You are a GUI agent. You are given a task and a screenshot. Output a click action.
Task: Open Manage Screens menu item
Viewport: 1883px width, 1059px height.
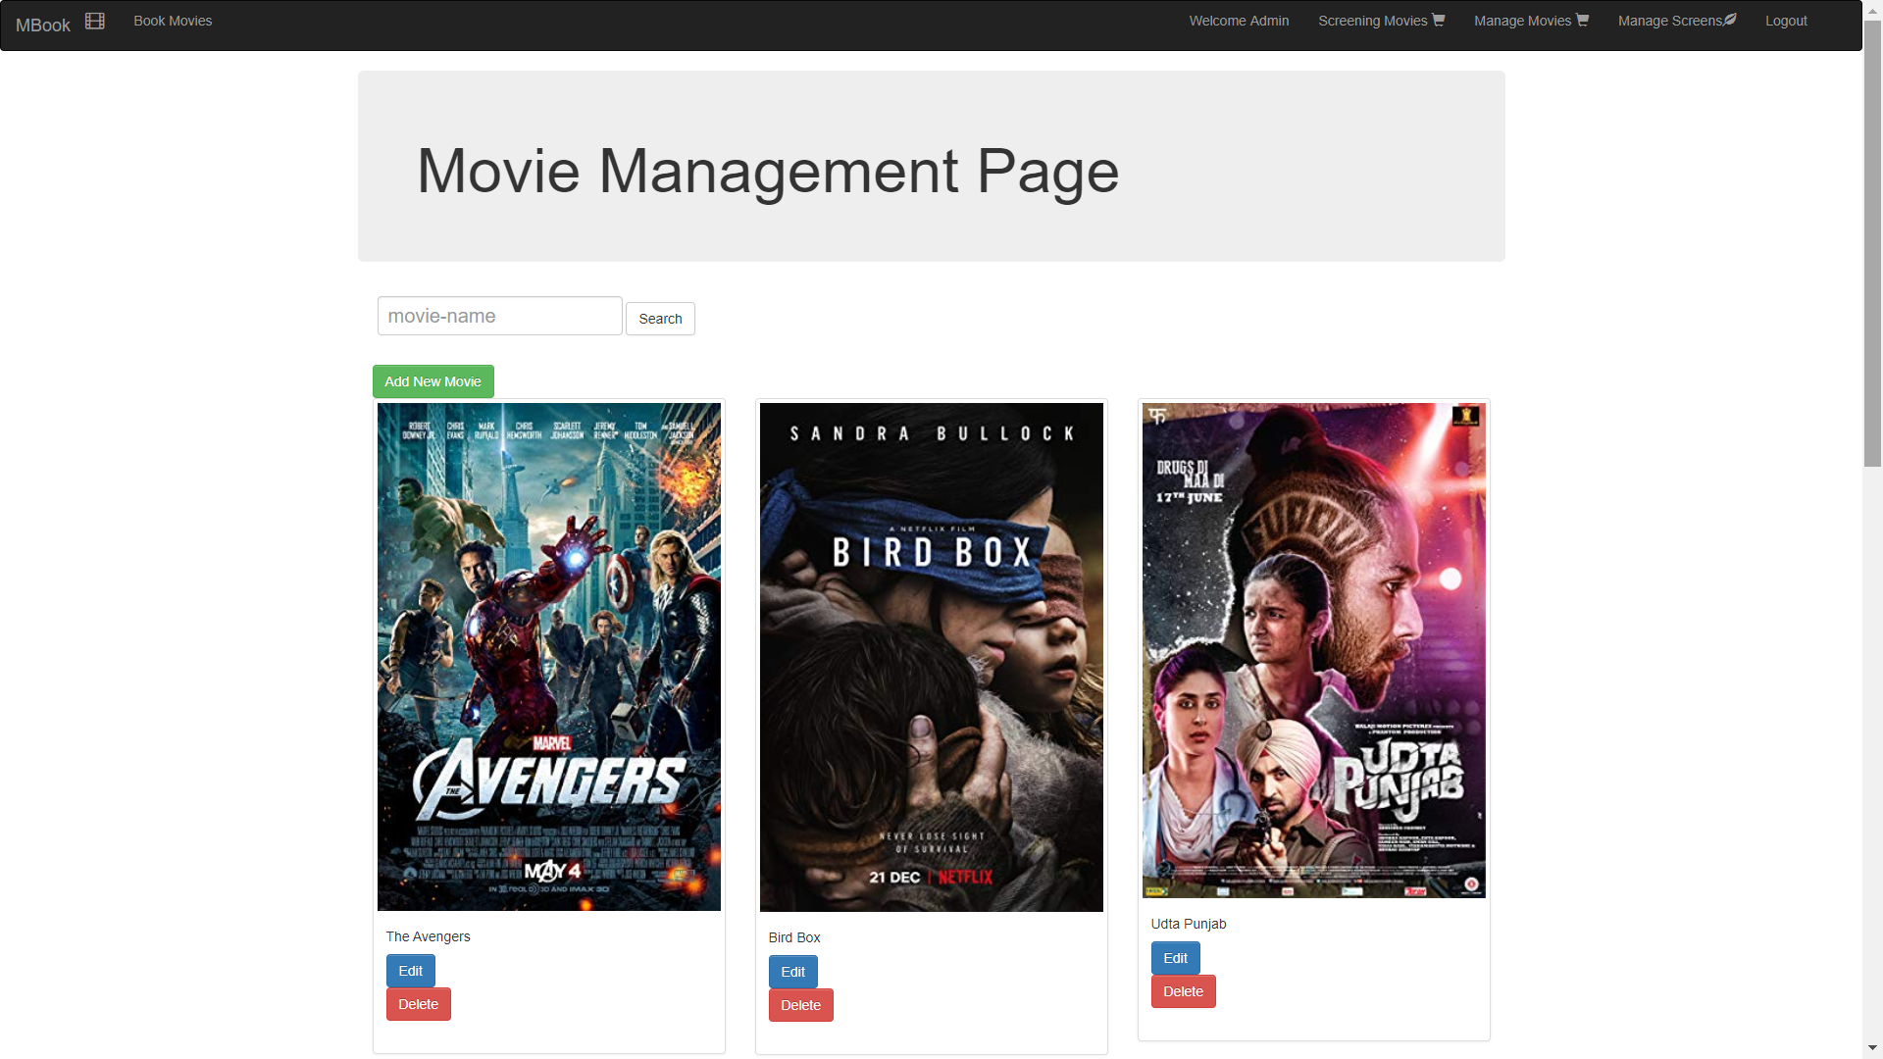(x=1677, y=21)
